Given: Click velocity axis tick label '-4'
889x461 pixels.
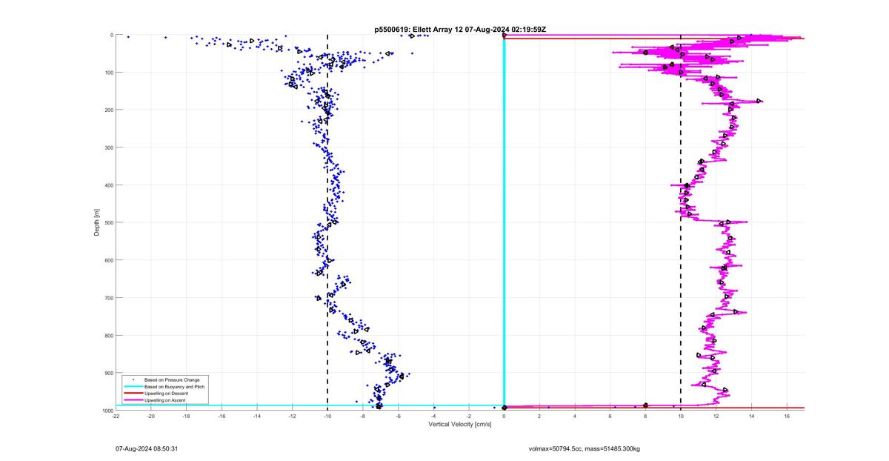Looking at the screenshot, I should [433, 417].
